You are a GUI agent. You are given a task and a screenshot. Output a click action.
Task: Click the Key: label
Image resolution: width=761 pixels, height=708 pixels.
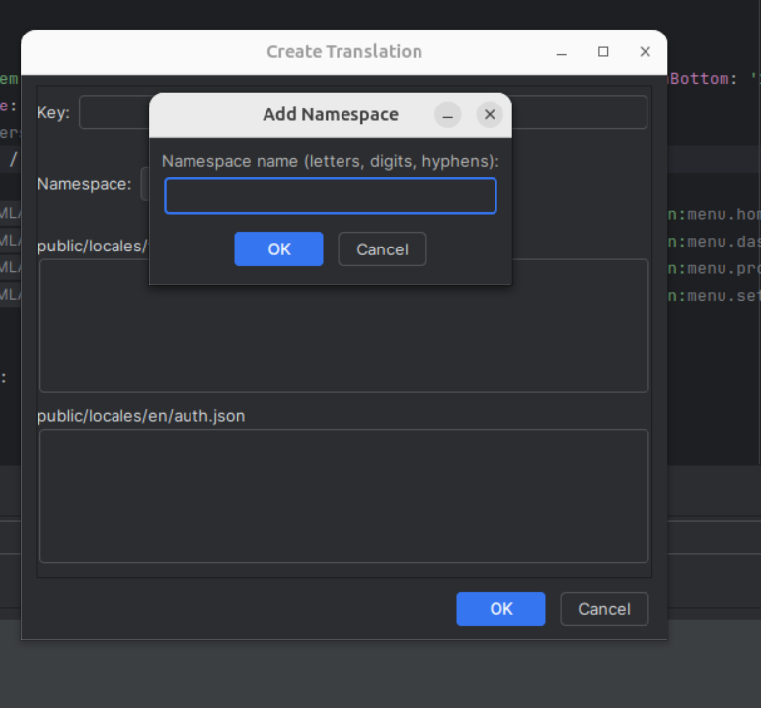pos(53,112)
